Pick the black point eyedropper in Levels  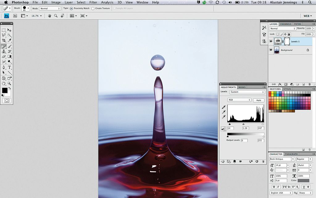pos(224,107)
